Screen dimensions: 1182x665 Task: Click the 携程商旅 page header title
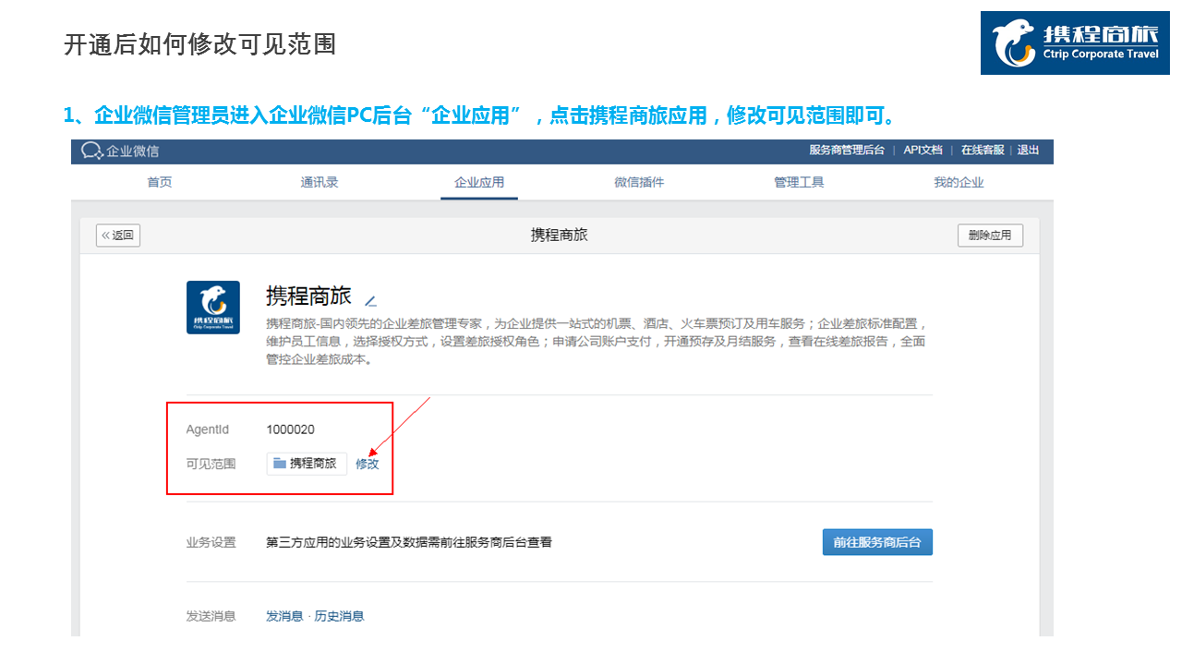pyautogui.click(x=559, y=236)
